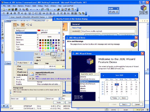Click the Make Same Size icon
Viewport: 150px width, 112px height.
pos(40,13)
